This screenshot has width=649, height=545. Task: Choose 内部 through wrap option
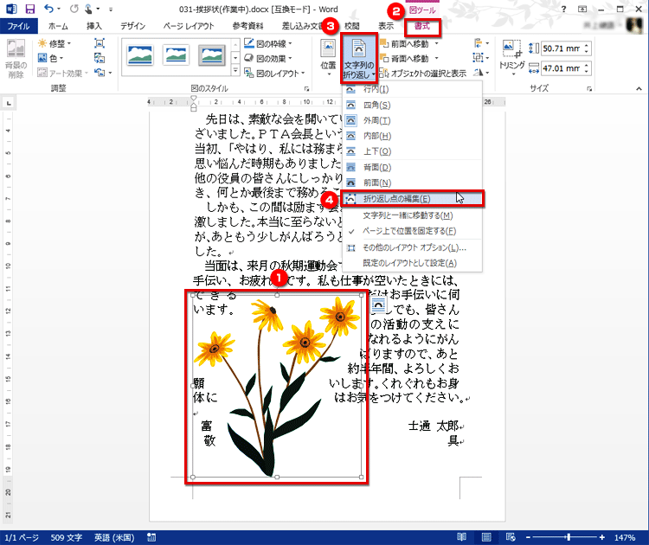point(412,136)
